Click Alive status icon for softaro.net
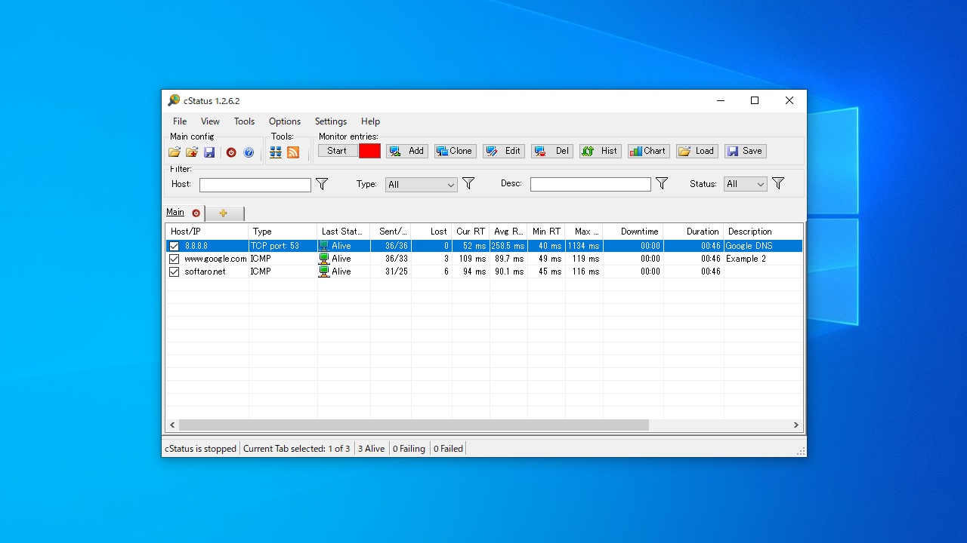The image size is (967, 543). tap(324, 271)
